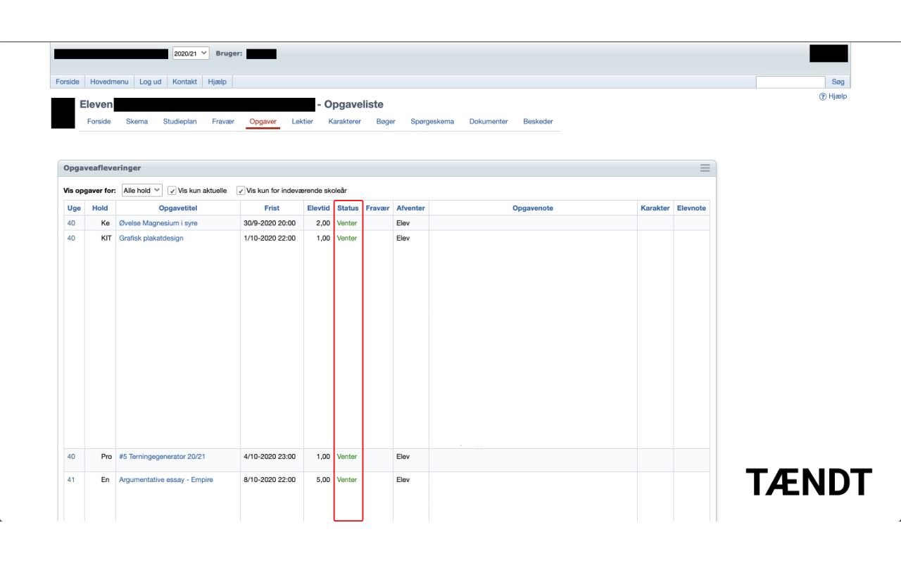Open the Bøger tab

tap(386, 121)
